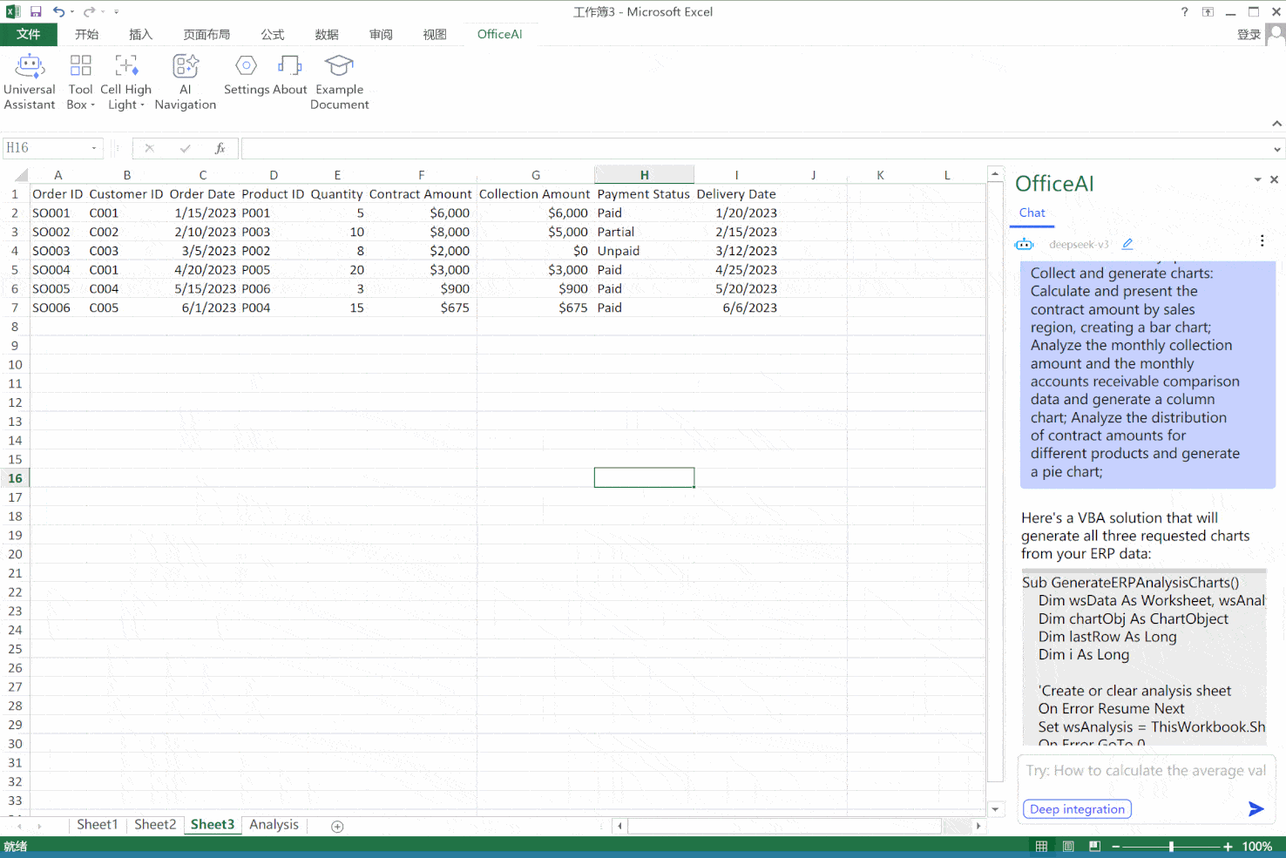Switch to Page Break Preview view
This screenshot has height=858, width=1286.
(1094, 847)
